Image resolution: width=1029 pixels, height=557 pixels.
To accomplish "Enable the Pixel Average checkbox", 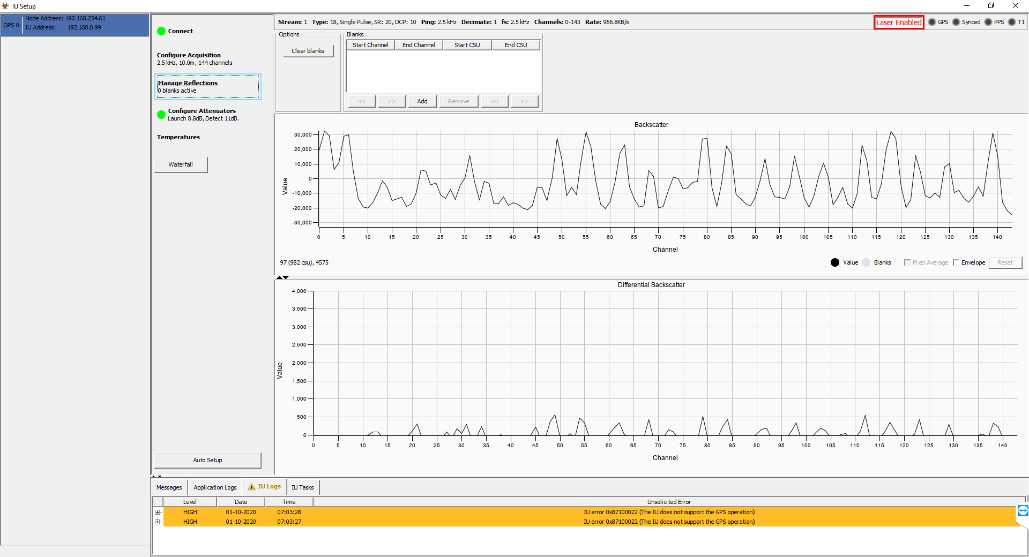I will (907, 262).
